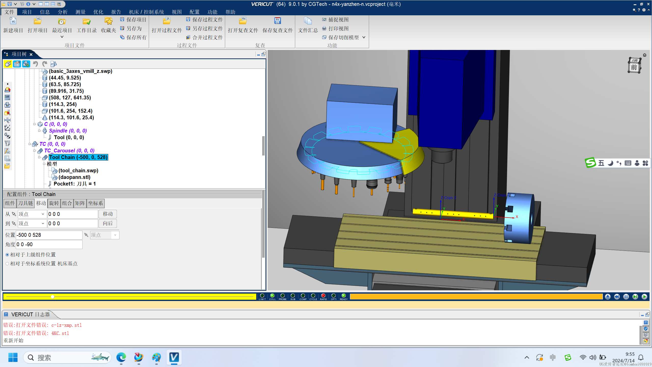The width and height of the screenshot is (652, 367).
Task: Click Save Review File (保存复查文件) icon
Action: click(x=278, y=21)
